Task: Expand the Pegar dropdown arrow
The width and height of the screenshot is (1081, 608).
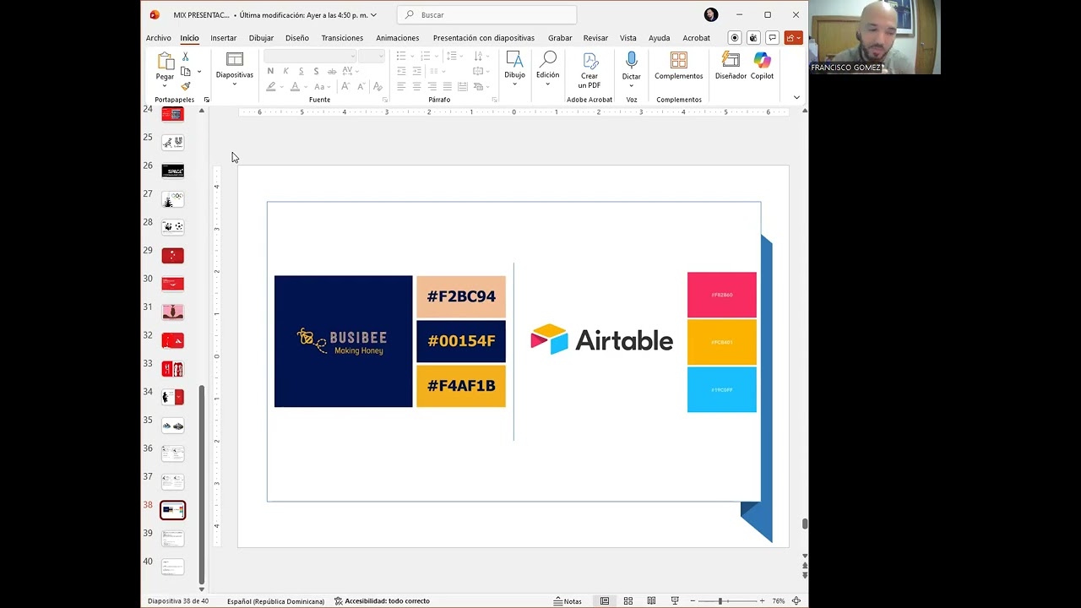Action: point(165,86)
